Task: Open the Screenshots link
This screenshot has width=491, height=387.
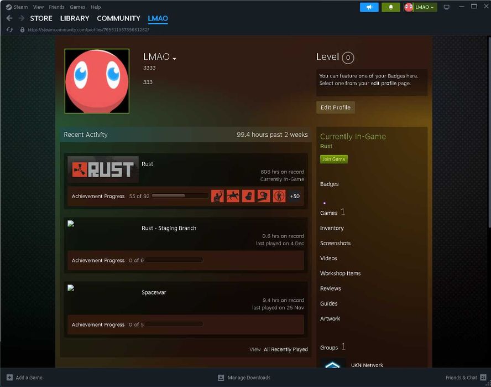Action: click(335, 243)
